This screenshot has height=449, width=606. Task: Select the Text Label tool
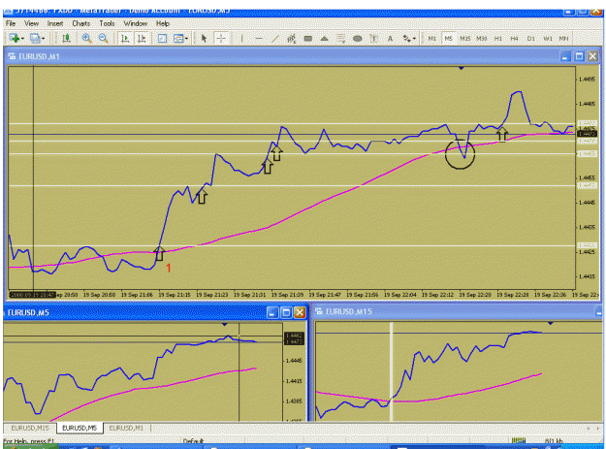(x=373, y=38)
